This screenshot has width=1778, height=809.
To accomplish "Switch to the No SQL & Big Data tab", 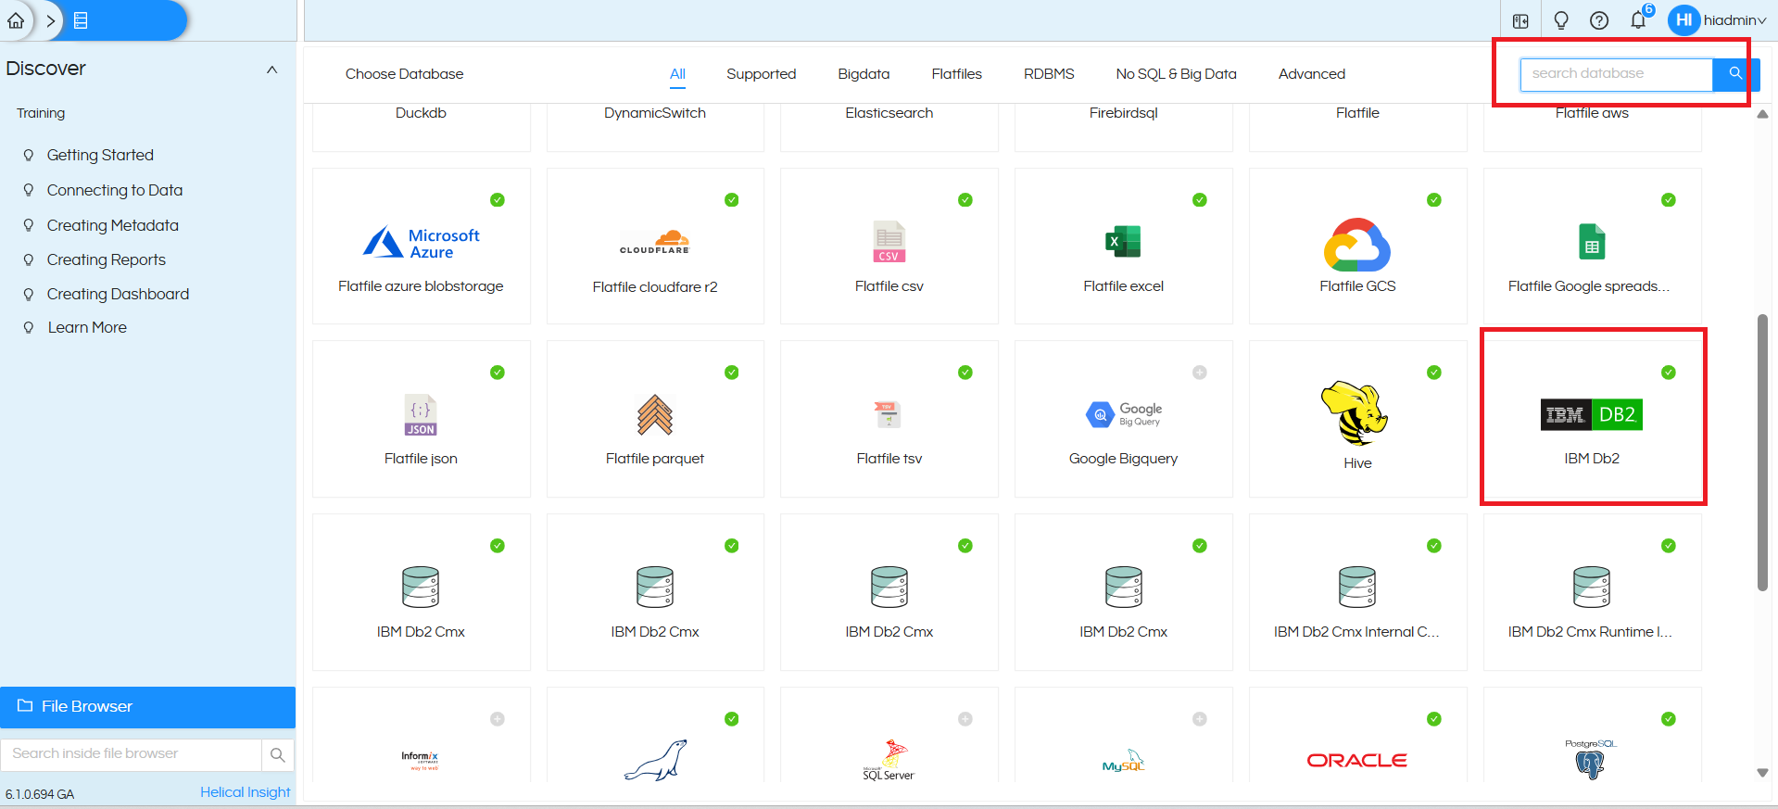I will pos(1176,74).
